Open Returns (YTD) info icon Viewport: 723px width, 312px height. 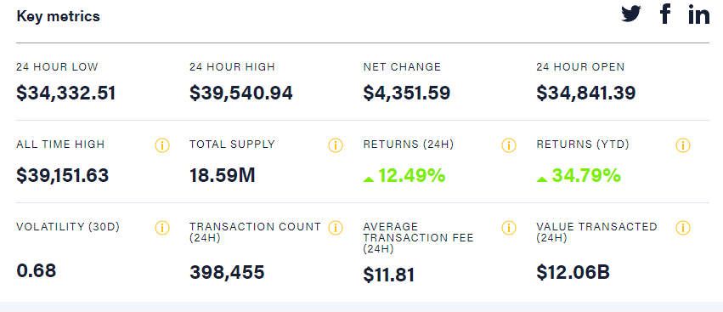pos(683,145)
